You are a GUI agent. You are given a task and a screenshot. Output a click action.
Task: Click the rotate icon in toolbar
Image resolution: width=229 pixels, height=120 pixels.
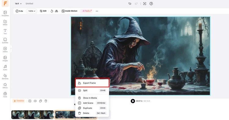pos(52,11)
